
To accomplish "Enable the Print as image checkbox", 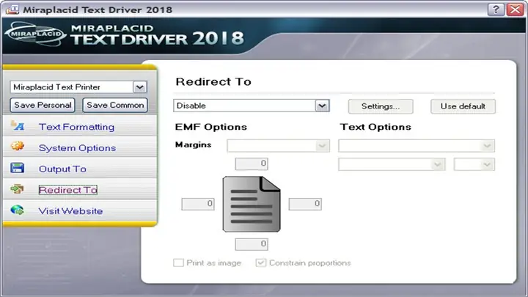I will (178, 263).
